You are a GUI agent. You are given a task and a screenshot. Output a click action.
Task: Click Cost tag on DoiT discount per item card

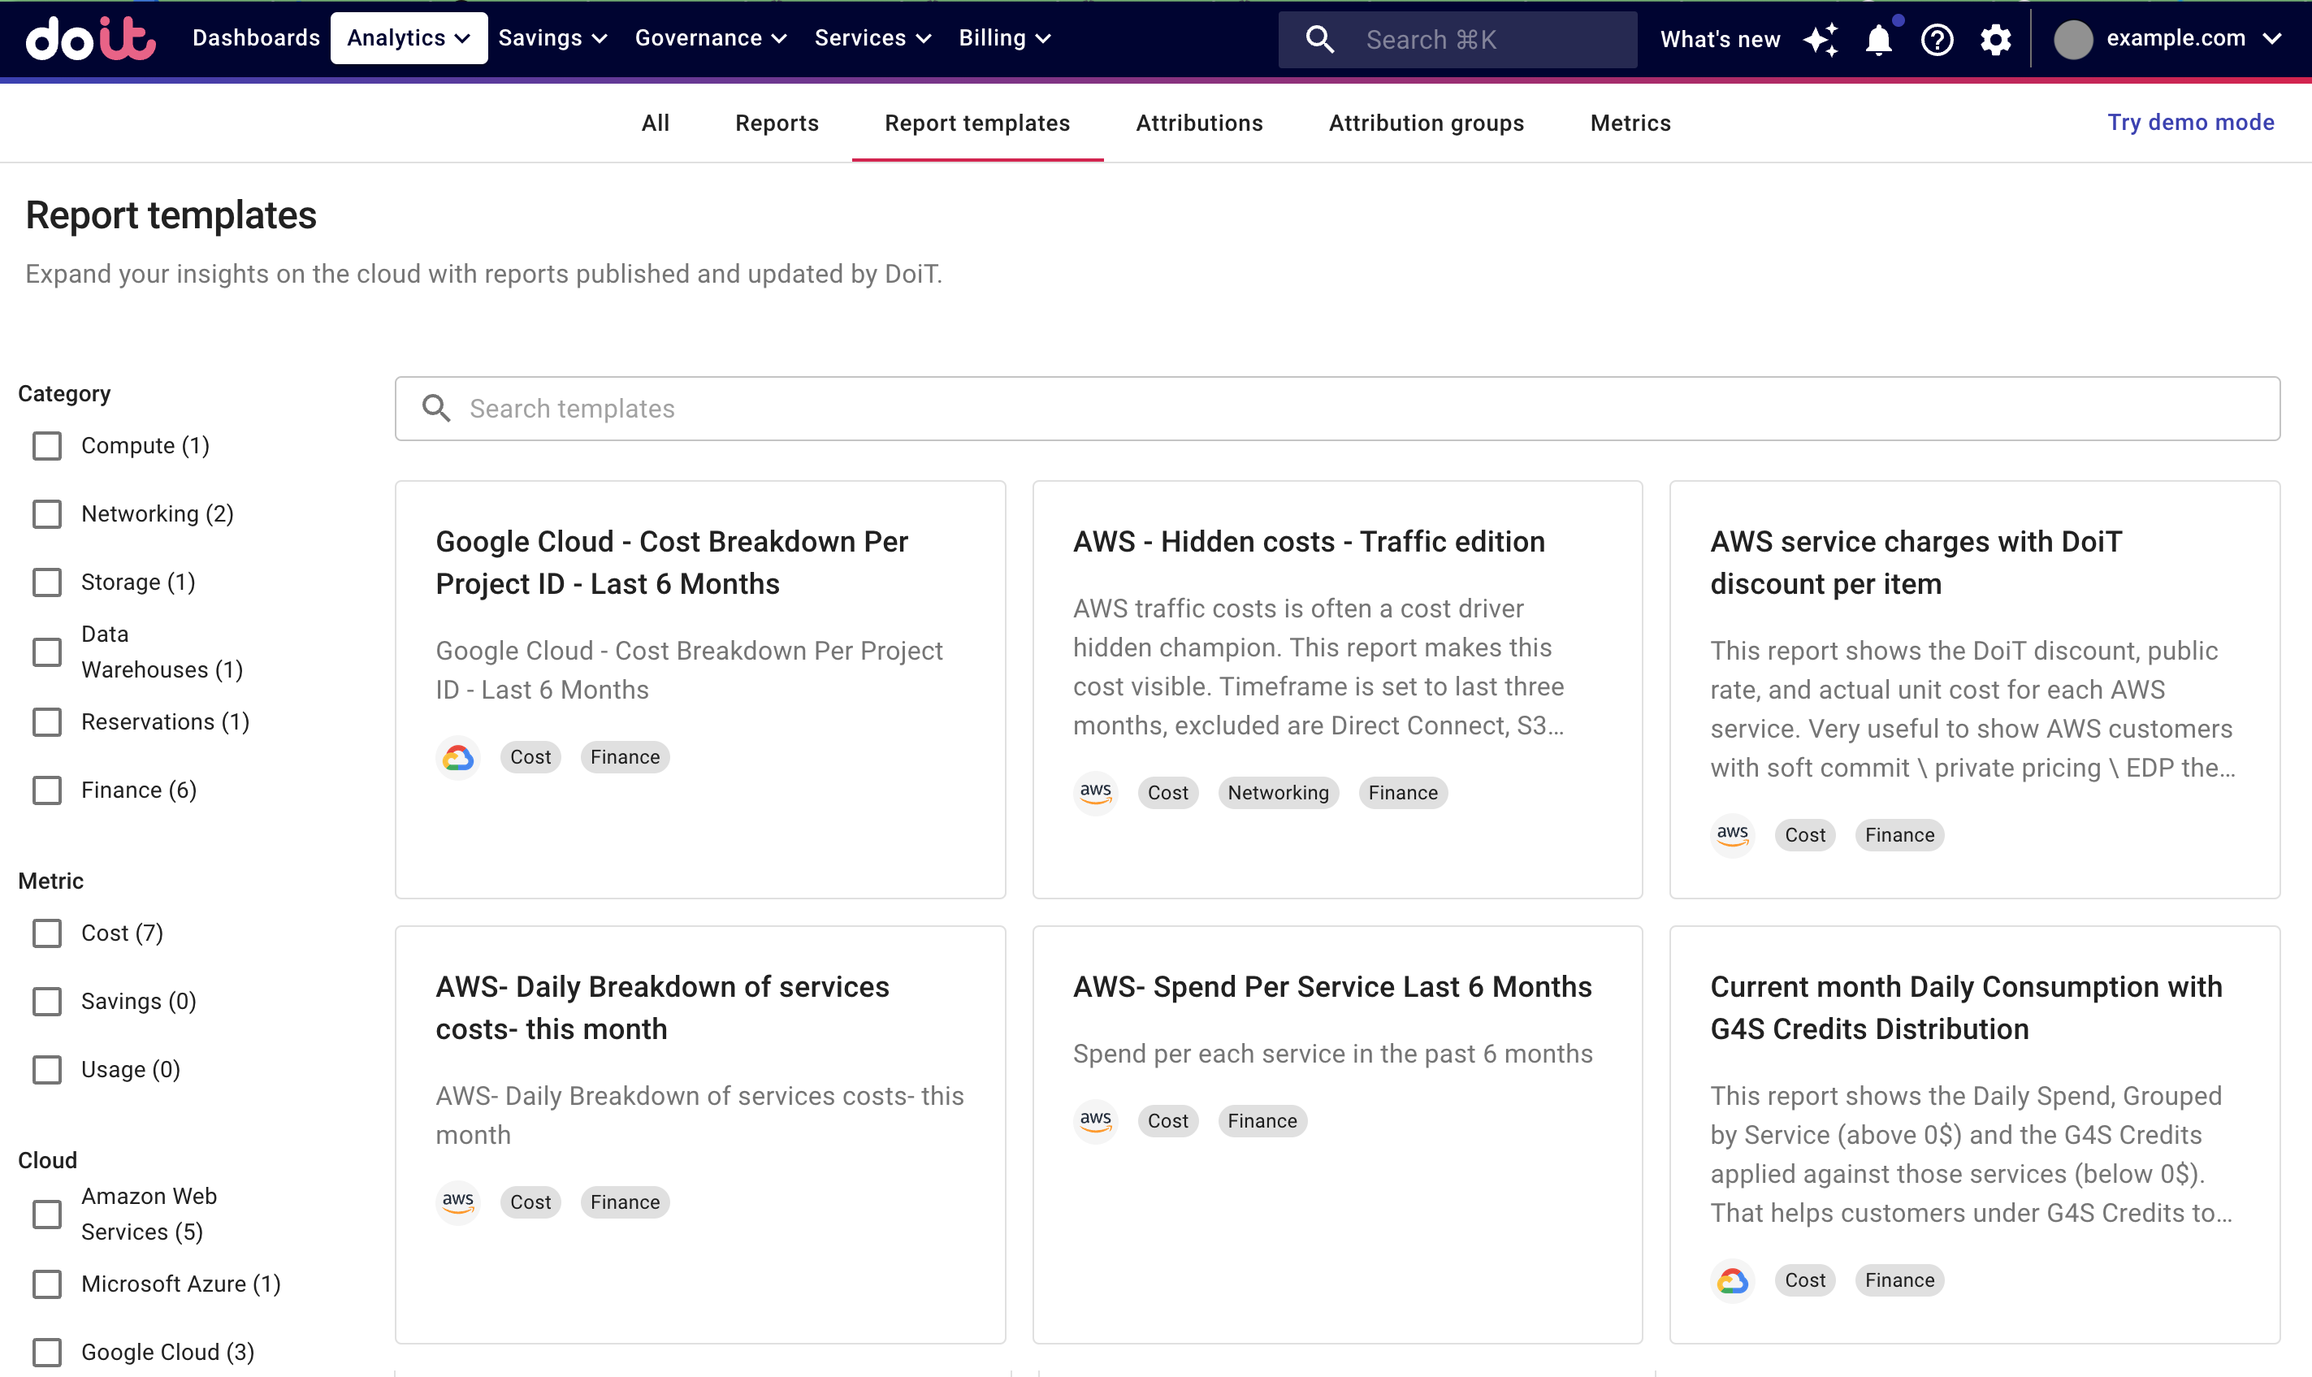[x=1804, y=835]
